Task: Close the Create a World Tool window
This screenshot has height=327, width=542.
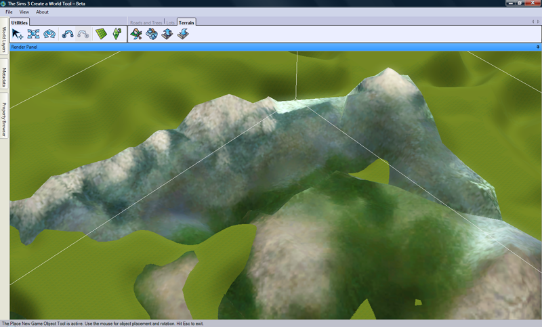Action: tap(533, 3)
